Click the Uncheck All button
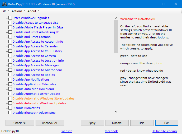Screen dimensions: 182x134 (x=50, y=123)
